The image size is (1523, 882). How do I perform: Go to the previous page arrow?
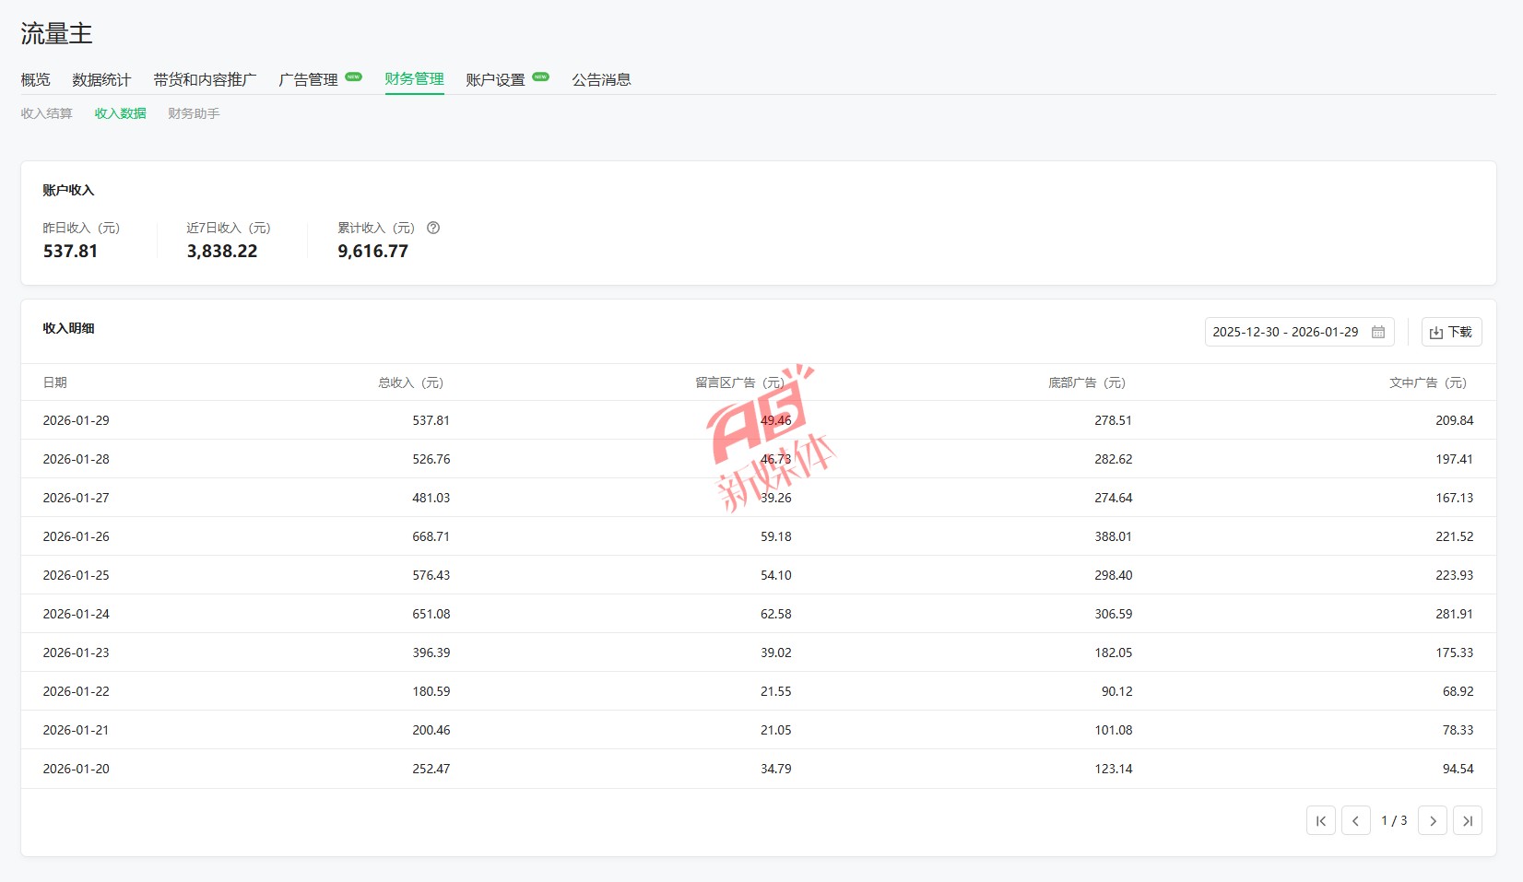[x=1355, y=820]
